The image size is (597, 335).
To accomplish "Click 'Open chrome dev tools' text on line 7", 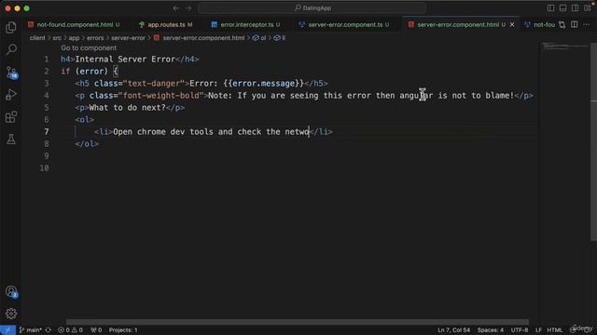I will [x=163, y=132].
